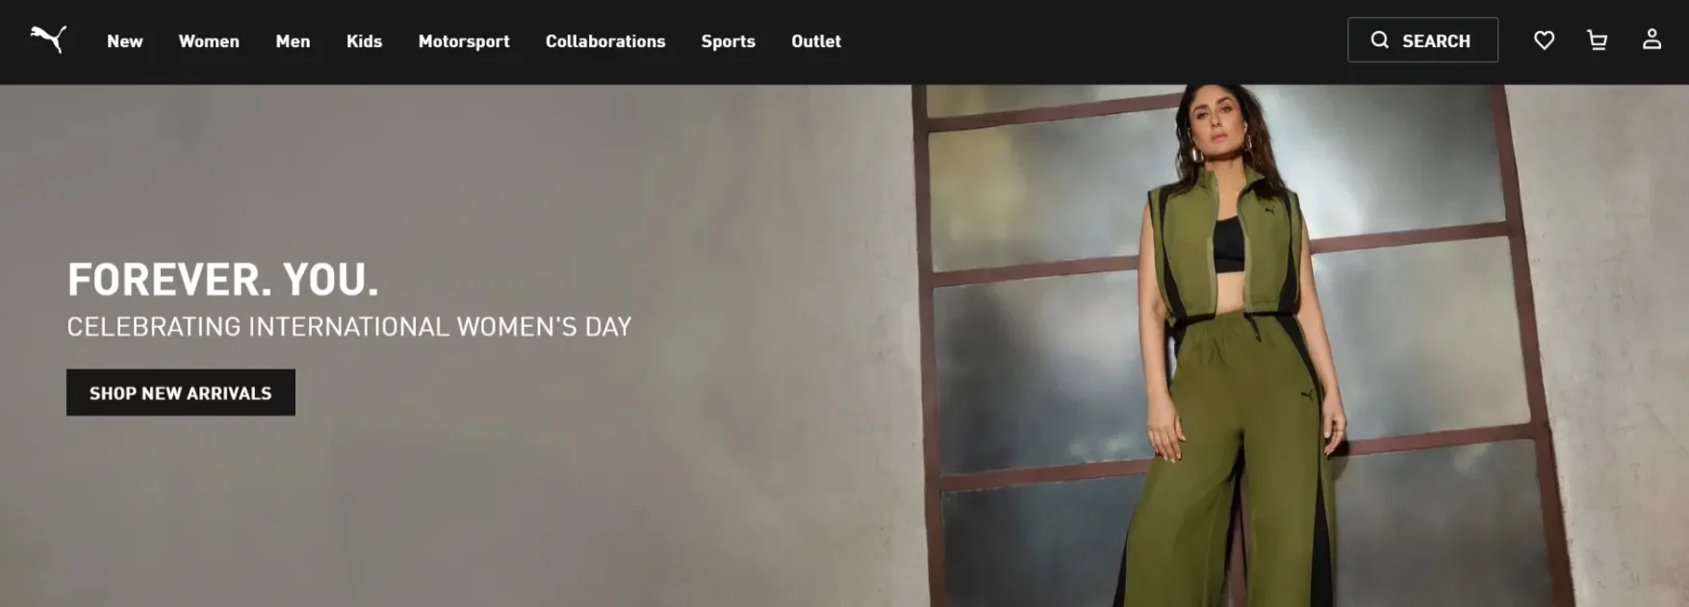Click the Shop New Arrivals button
Image resolution: width=1689 pixels, height=607 pixels.
(181, 392)
